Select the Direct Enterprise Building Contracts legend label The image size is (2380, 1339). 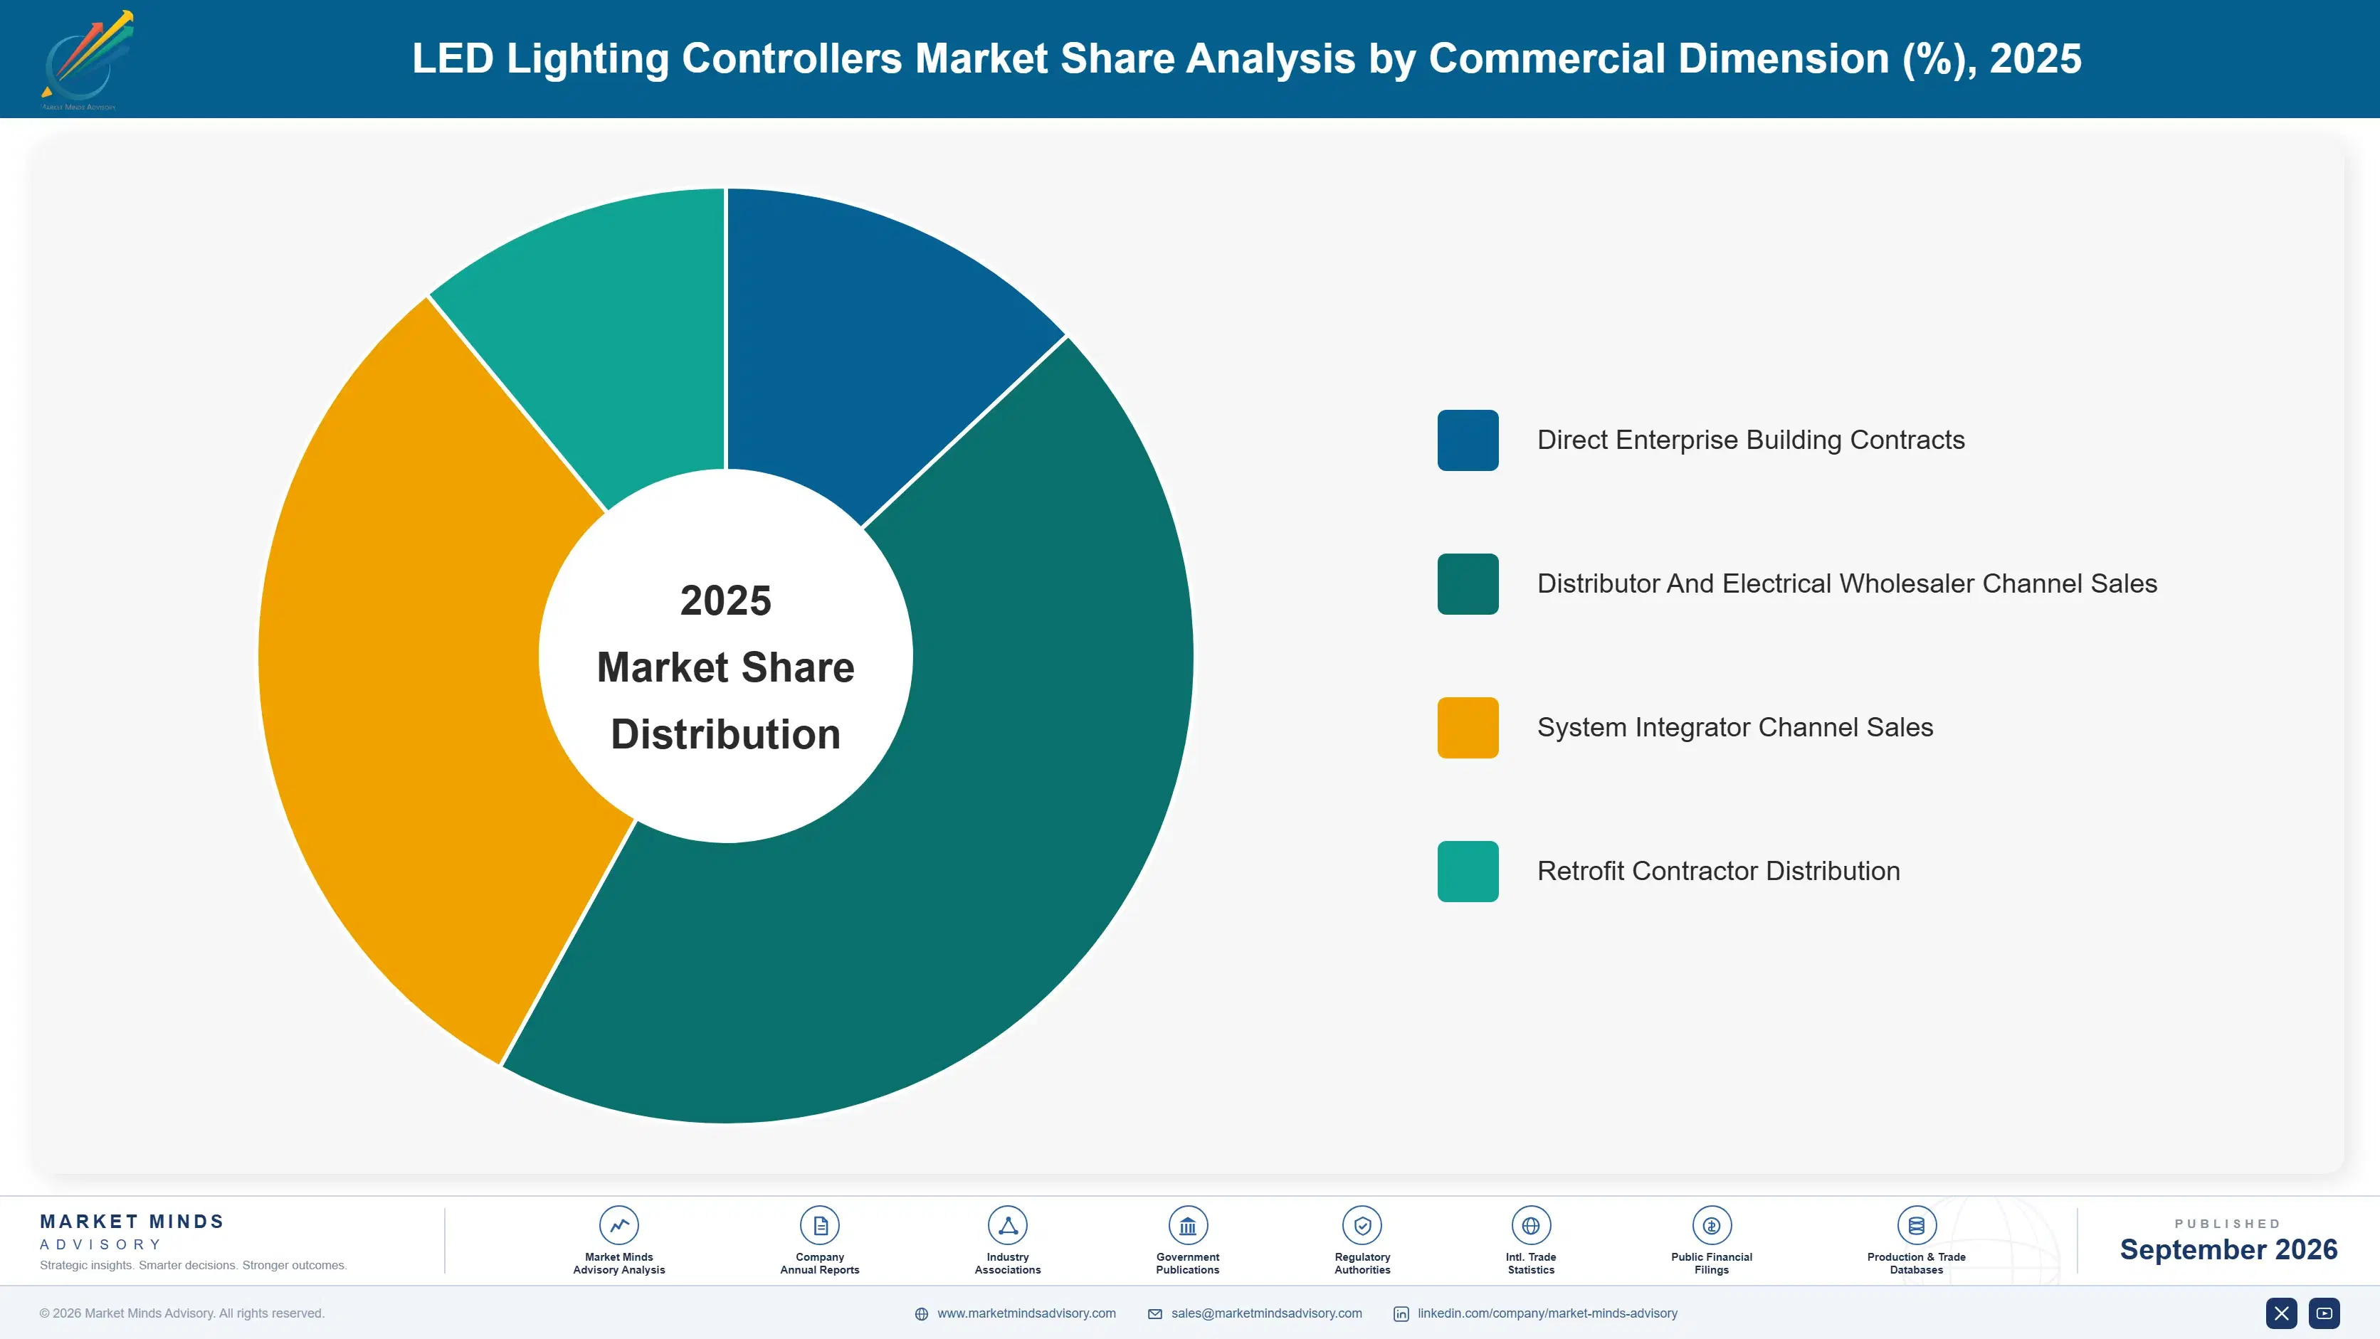(x=1751, y=440)
